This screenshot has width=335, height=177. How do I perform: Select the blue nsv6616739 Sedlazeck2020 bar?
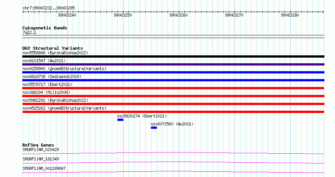click(173, 80)
